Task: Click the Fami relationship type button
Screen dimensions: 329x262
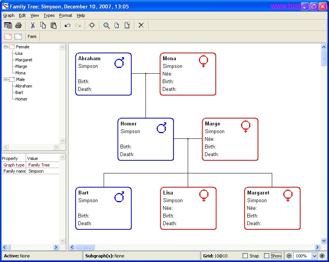Action: pos(32,36)
